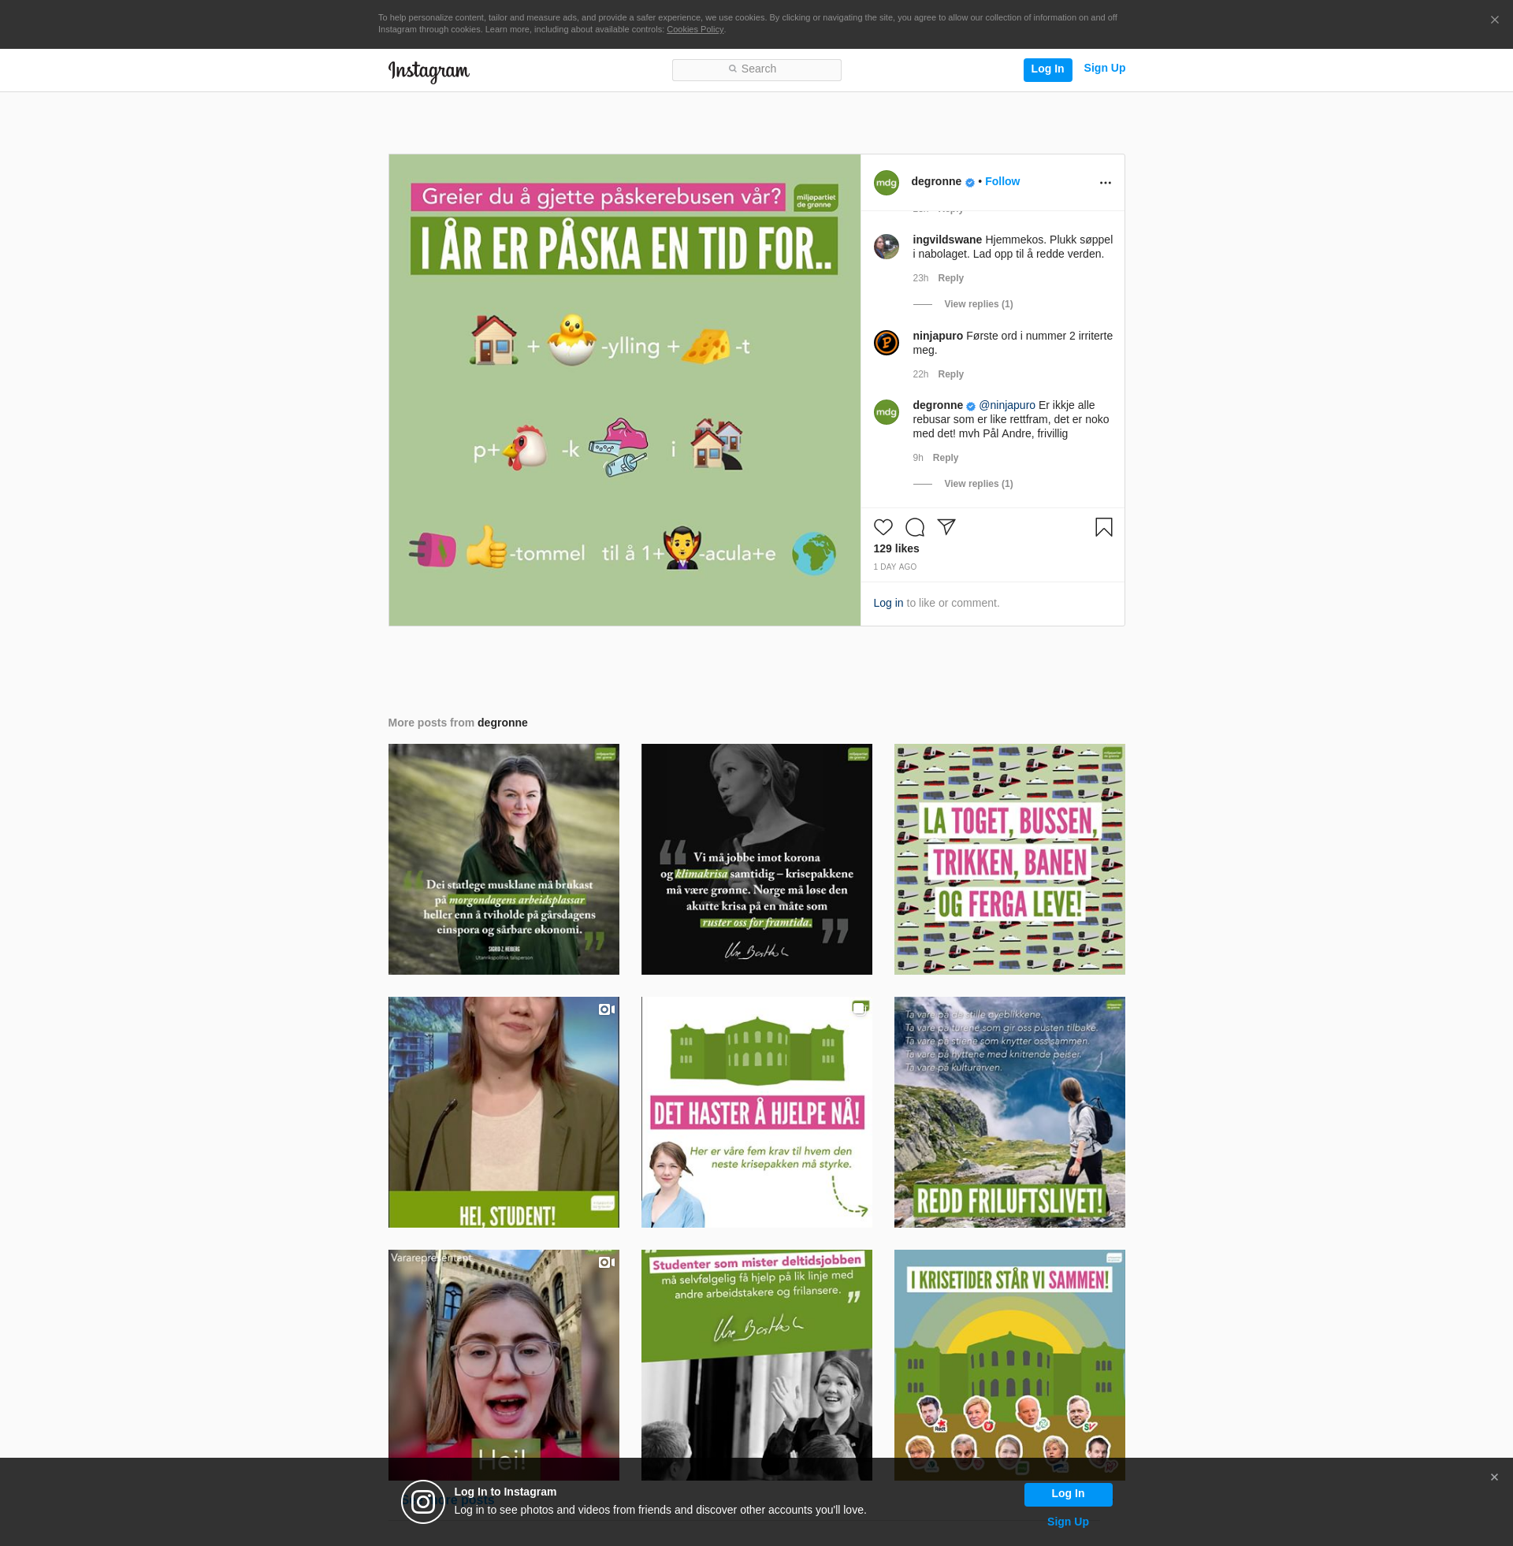
Task: Open the ninjapuro username link
Action: click(938, 336)
